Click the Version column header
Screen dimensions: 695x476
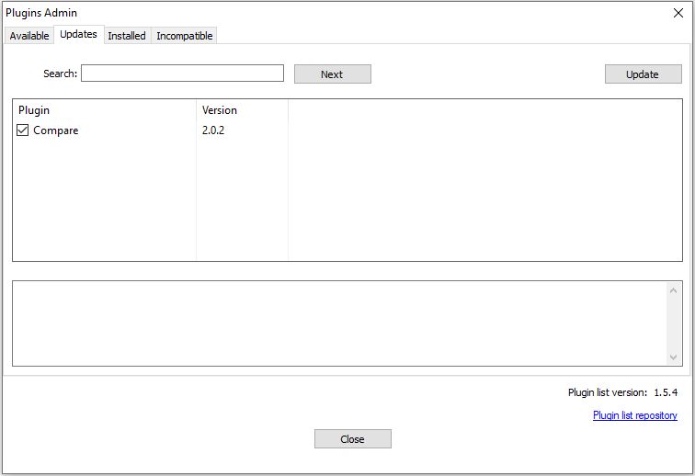pos(242,110)
